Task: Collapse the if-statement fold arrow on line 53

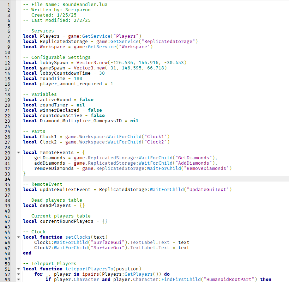Action: click(x=18, y=280)
